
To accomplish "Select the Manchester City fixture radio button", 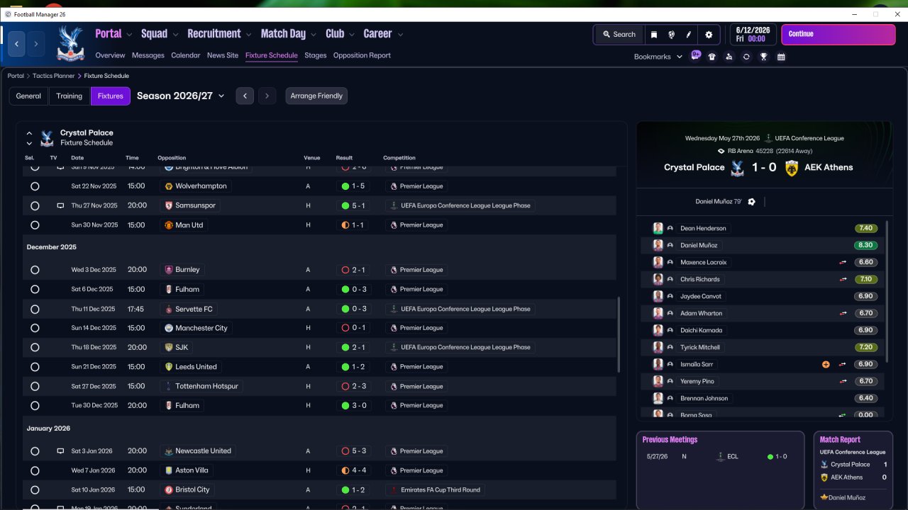I will pos(35,328).
